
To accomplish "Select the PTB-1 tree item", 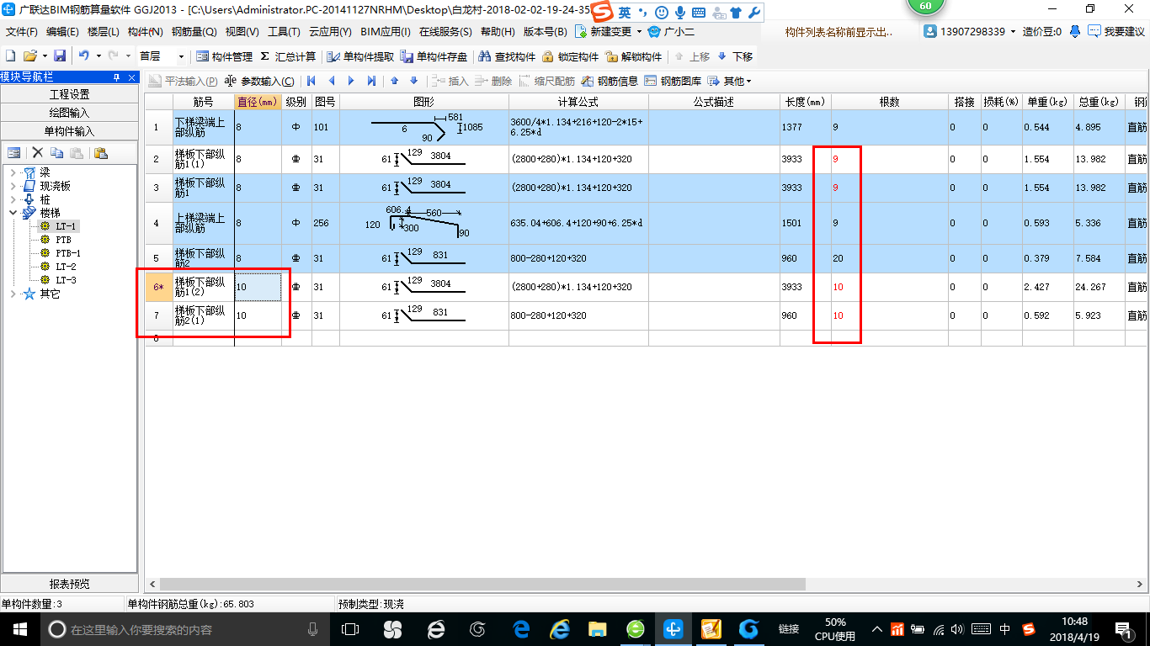I will 68,253.
